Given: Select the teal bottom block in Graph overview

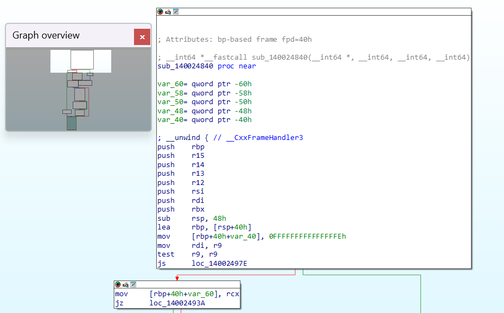Looking at the screenshot, I should tap(72, 123).
